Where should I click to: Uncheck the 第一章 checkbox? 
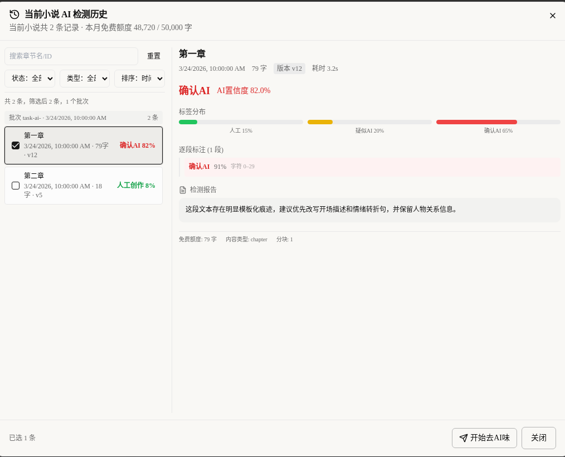pos(16,145)
